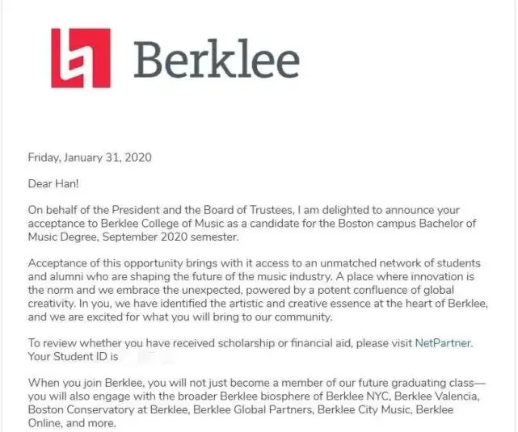Screen dimensions: 518x432
Task: Click the words Boston campus Bachelor of
Action: (407, 224)
